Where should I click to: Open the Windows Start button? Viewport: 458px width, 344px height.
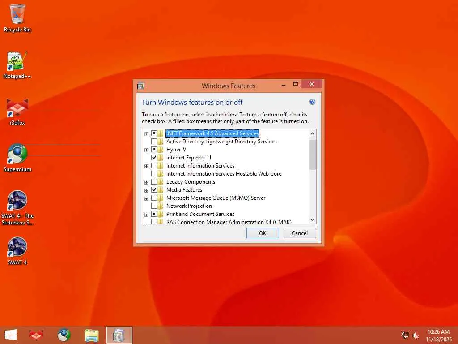pyautogui.click(x=11, y=335)
